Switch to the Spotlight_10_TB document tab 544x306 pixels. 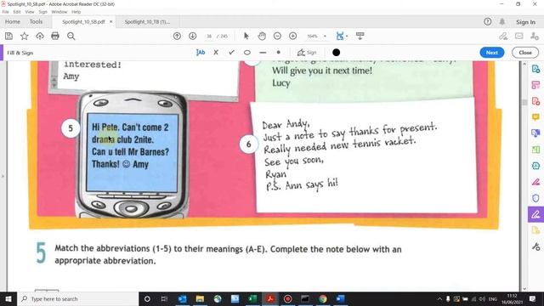pyautogui.click(x=147, y=21)
